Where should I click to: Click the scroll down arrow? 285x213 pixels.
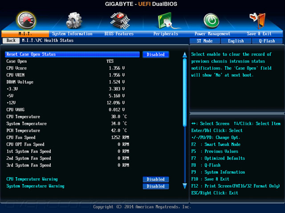tap(185, 186)
